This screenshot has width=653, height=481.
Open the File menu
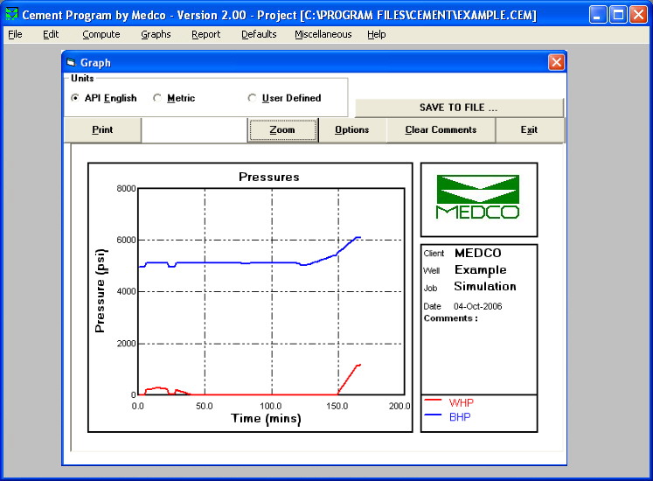(15, 34)
